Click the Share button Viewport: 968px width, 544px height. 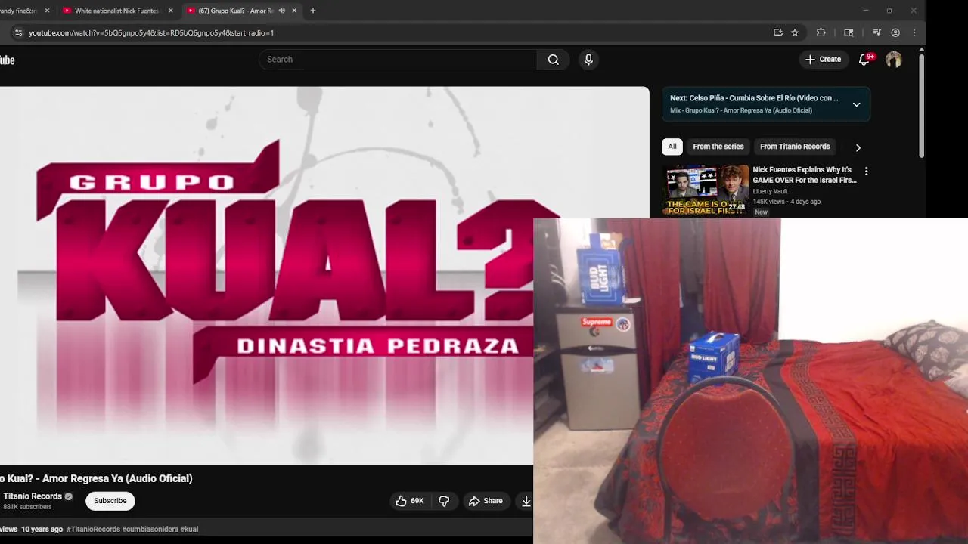point(486,501)
